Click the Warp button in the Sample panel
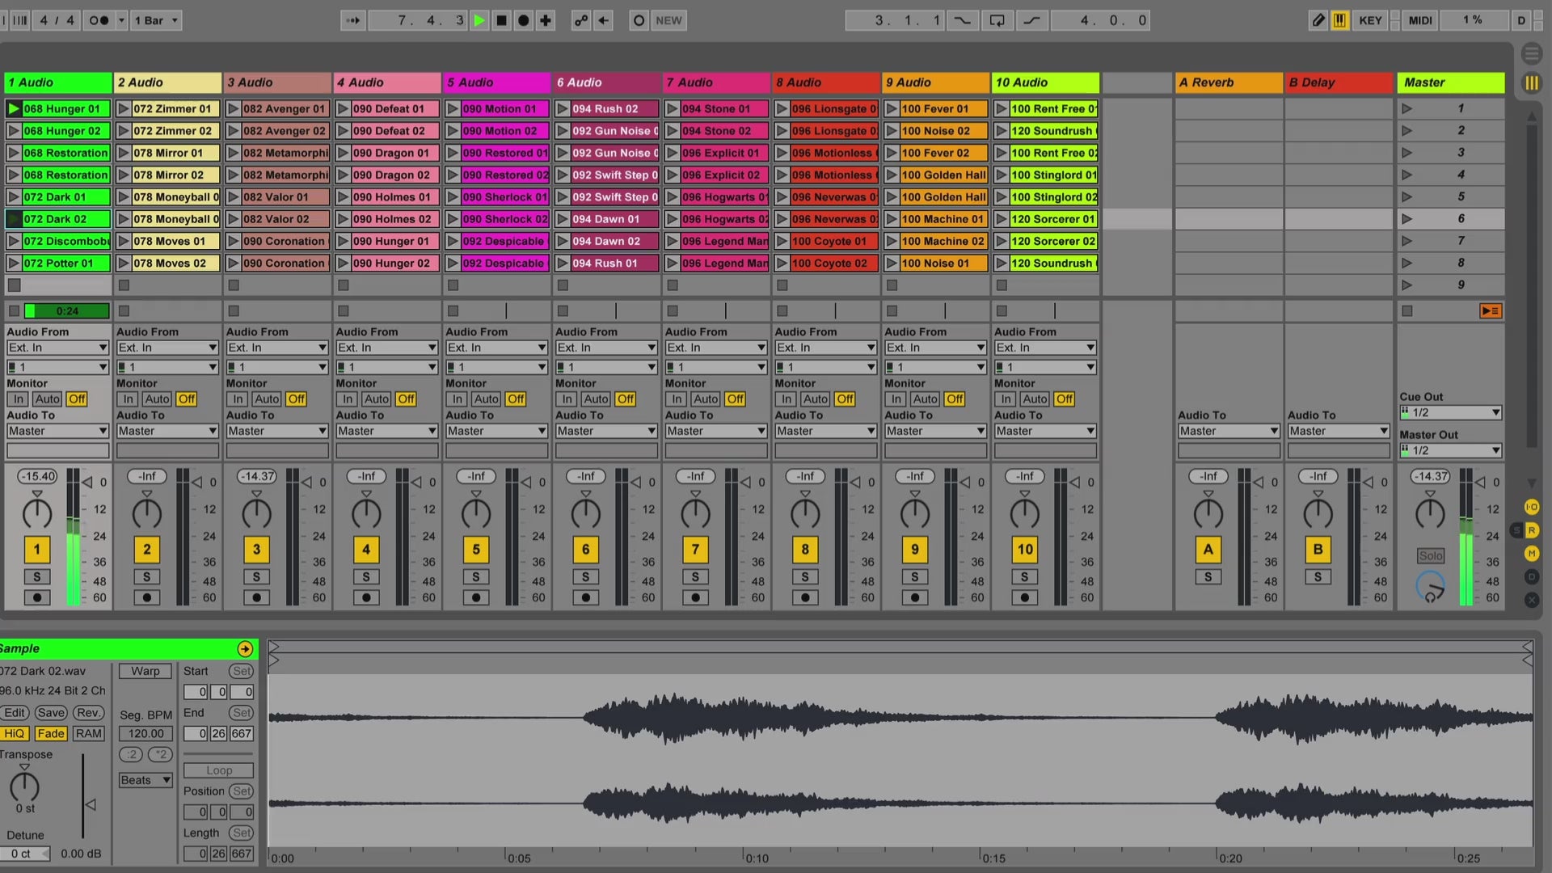Screen dimensions: 1552x873 click(x=145, y=671)
